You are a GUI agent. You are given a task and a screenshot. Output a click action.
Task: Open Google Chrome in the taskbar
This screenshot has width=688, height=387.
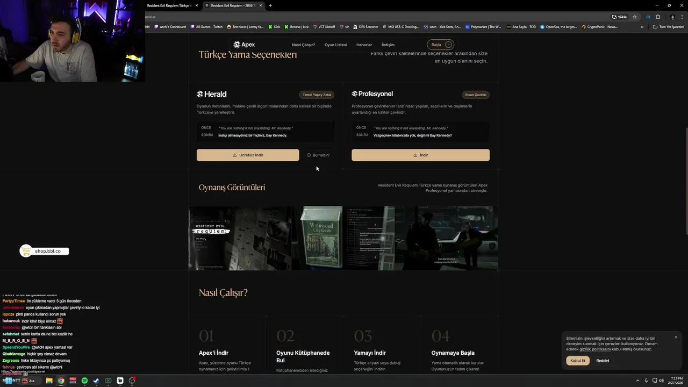coord(61,381)
